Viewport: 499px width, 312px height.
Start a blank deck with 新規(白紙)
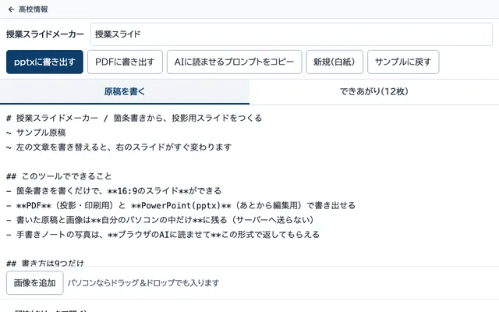pyautogui.click(x=334, y=62)
